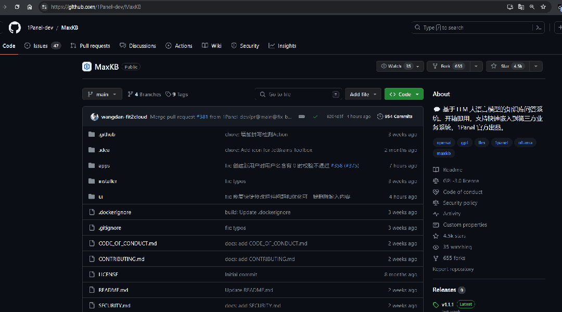Open the GitHub home logo
Viewport: 562px width, 312px height.
[x=15, y=28]
